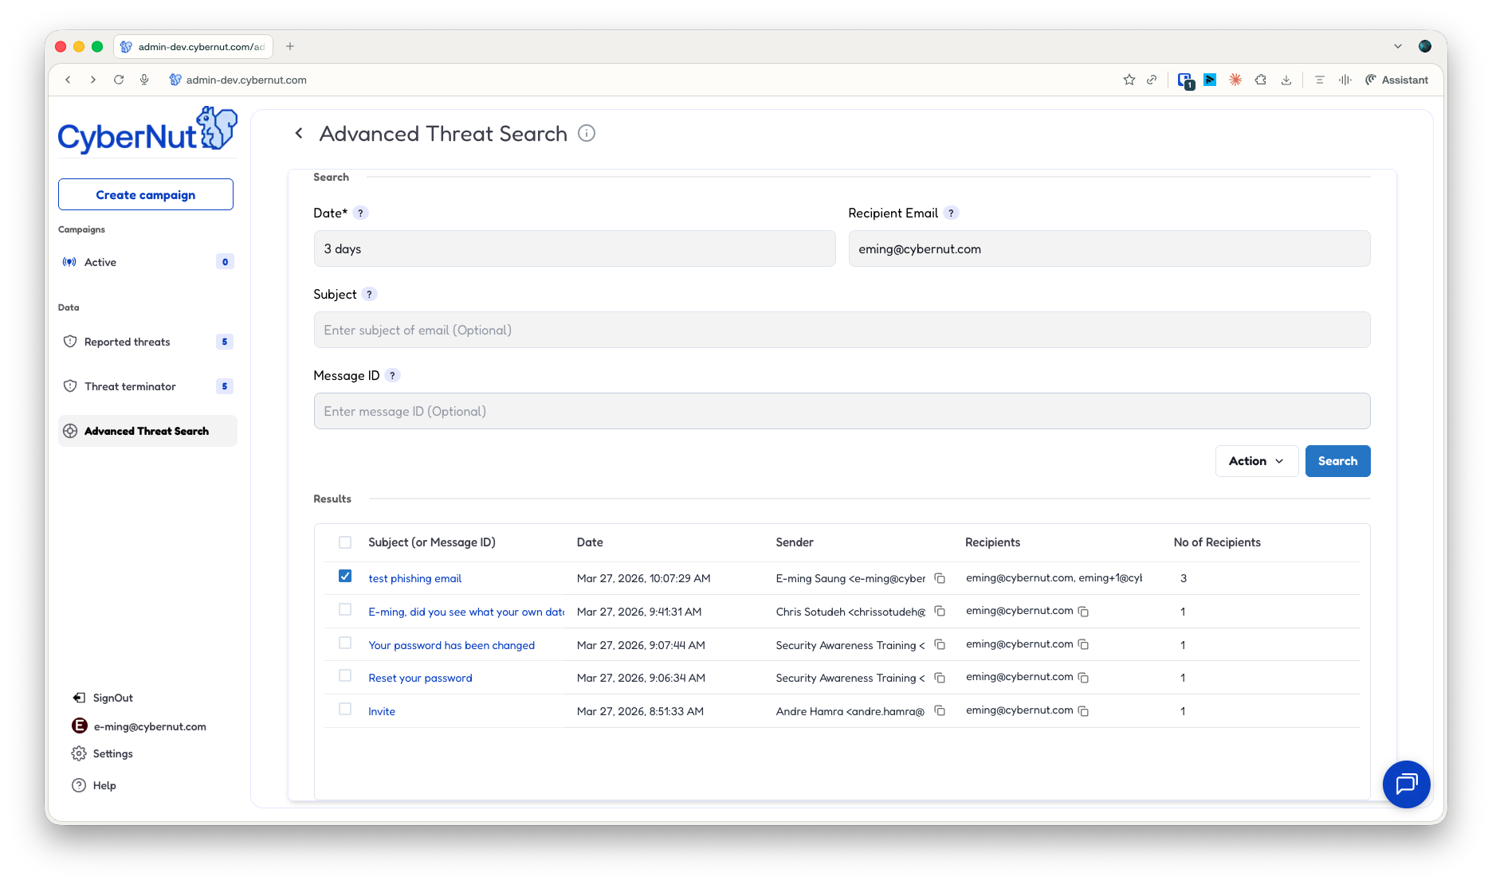Open the Reset your password email
This screenshot has height=884, width=1492.
[x=420, y=677]
